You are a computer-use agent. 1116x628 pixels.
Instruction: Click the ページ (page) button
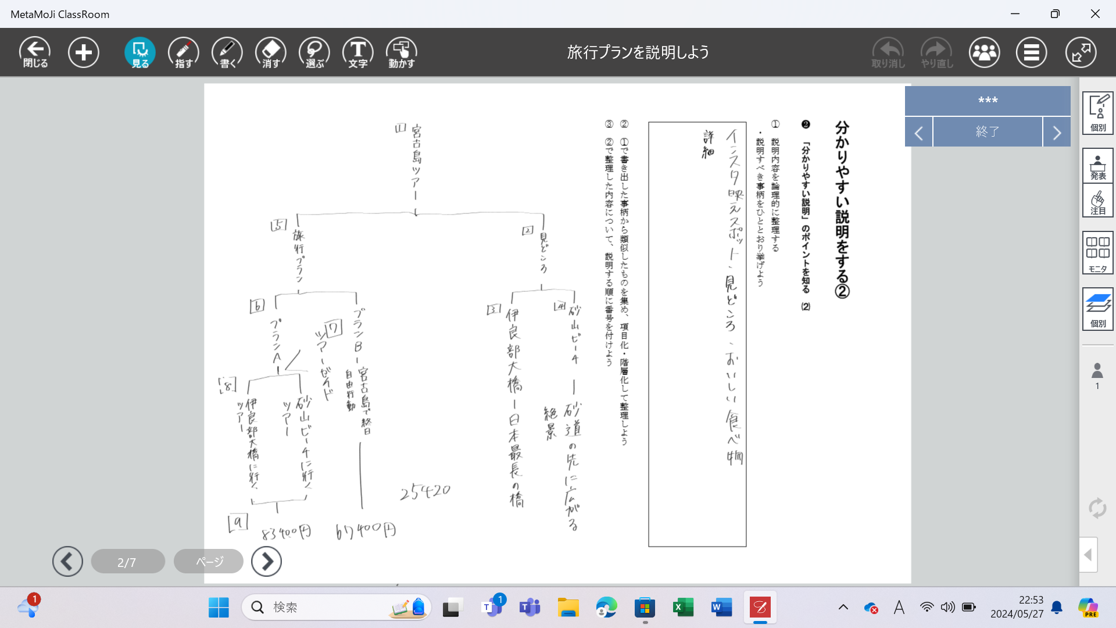click(x=209, y=562)
